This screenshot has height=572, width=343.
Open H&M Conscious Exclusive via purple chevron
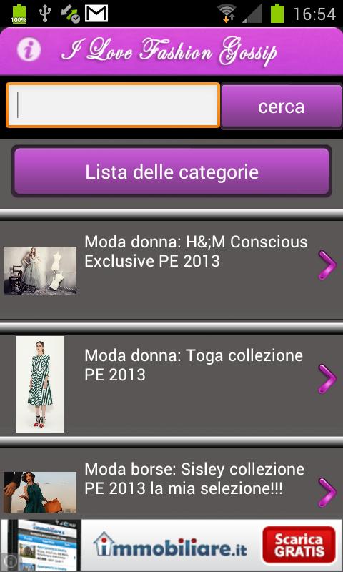coord(327,265)
